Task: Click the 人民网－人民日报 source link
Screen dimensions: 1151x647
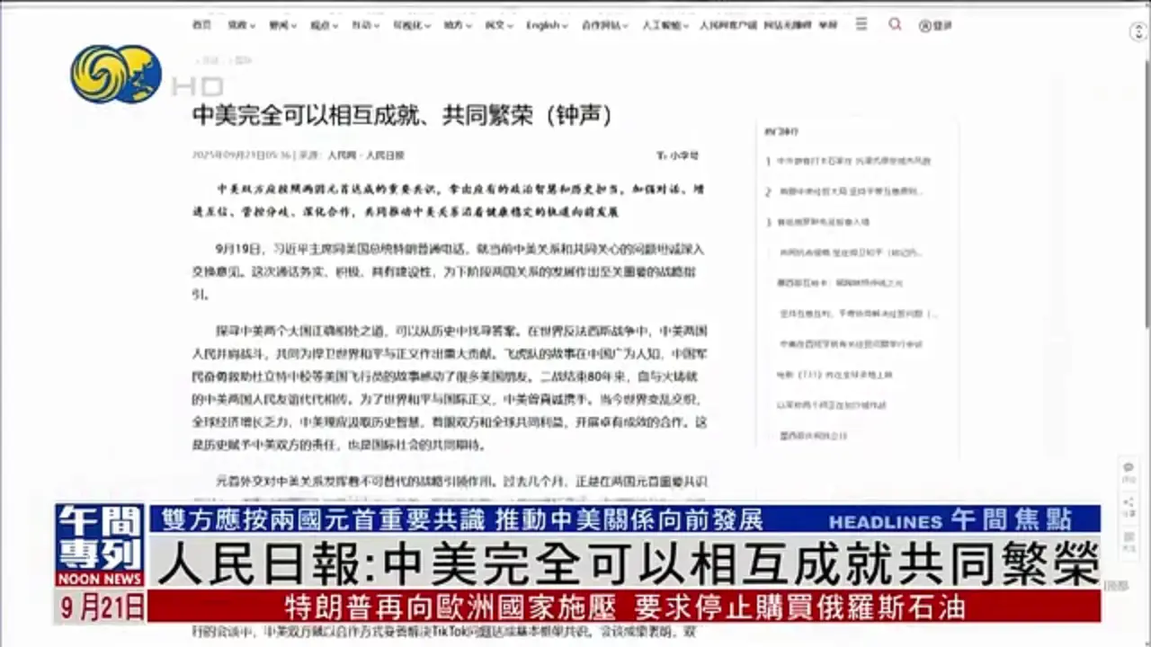Action: (365, 155)
